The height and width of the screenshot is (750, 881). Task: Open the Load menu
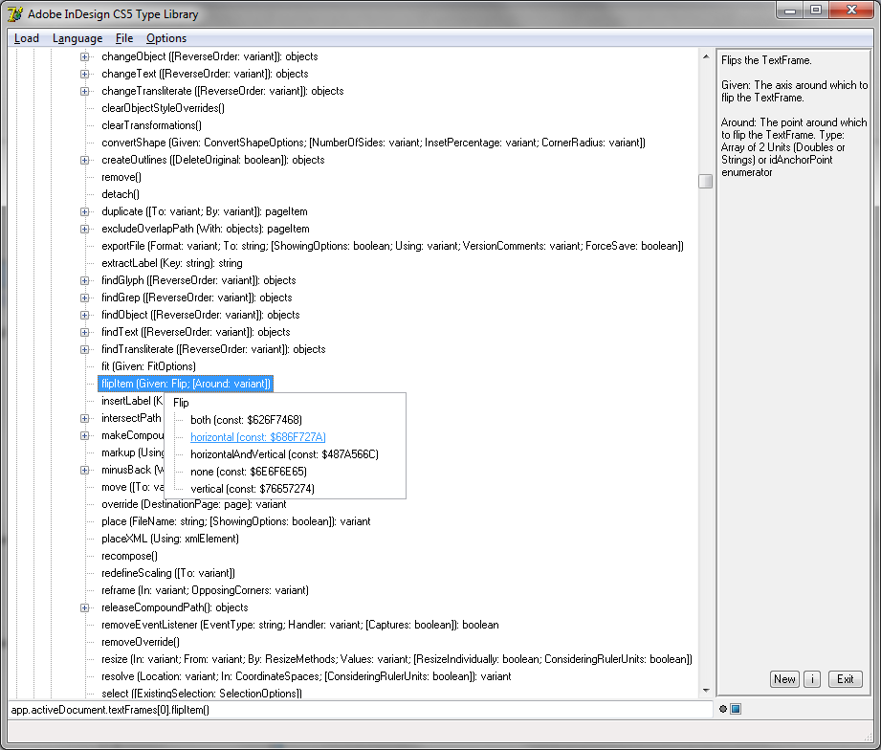pos(27,38)
